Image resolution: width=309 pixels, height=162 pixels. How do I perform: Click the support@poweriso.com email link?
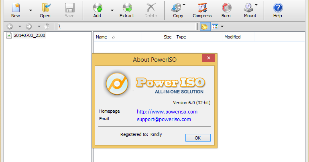tap(164, 119)
